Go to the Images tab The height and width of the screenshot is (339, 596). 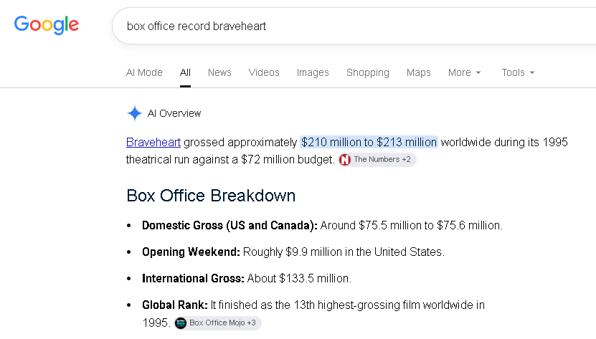point(313,72)
